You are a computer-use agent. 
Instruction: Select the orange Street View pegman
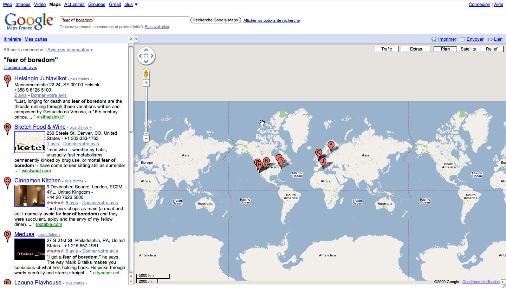146,74
